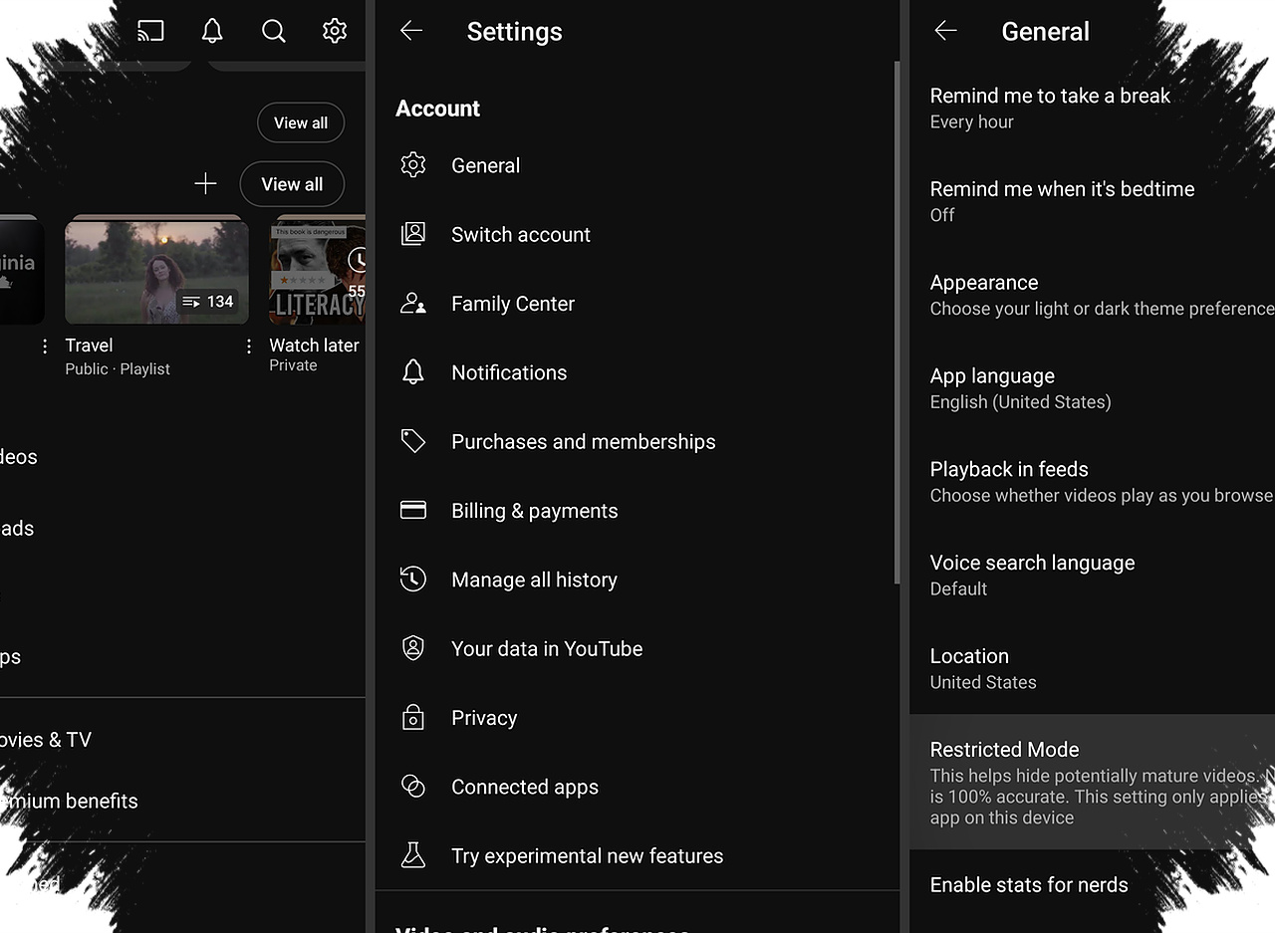Screen dimensions: 1275x933
Task: Click the Your data in YouTube shield icon
Action: tap(413, 648)
